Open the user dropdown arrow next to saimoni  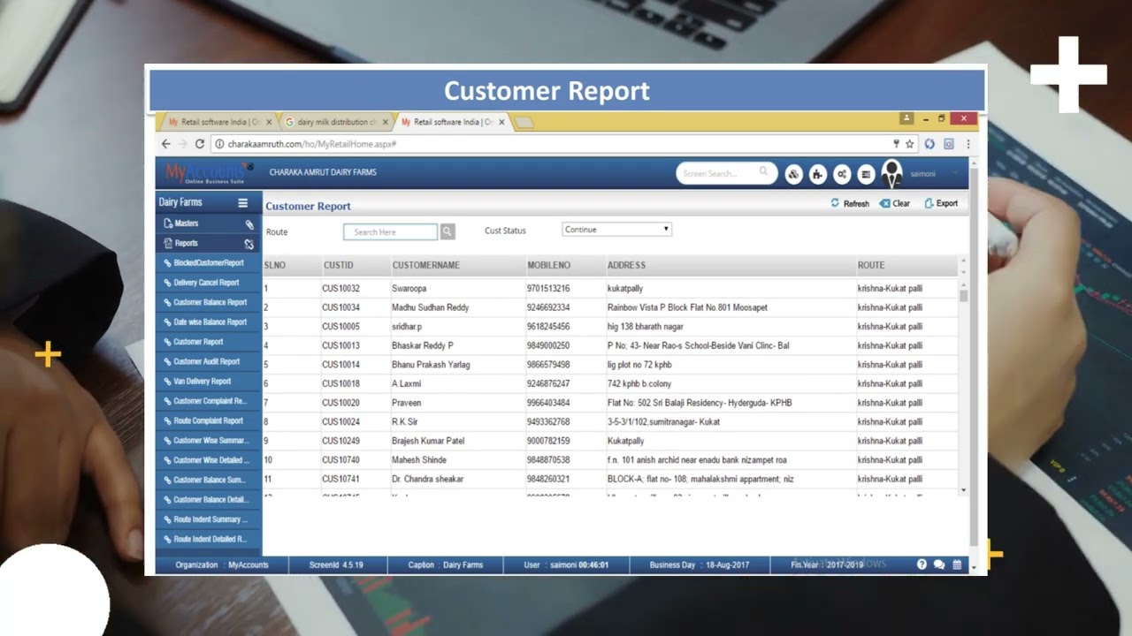(955, 174)
